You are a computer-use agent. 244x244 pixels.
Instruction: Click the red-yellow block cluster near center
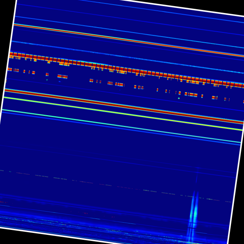click(x=119, y=84)
